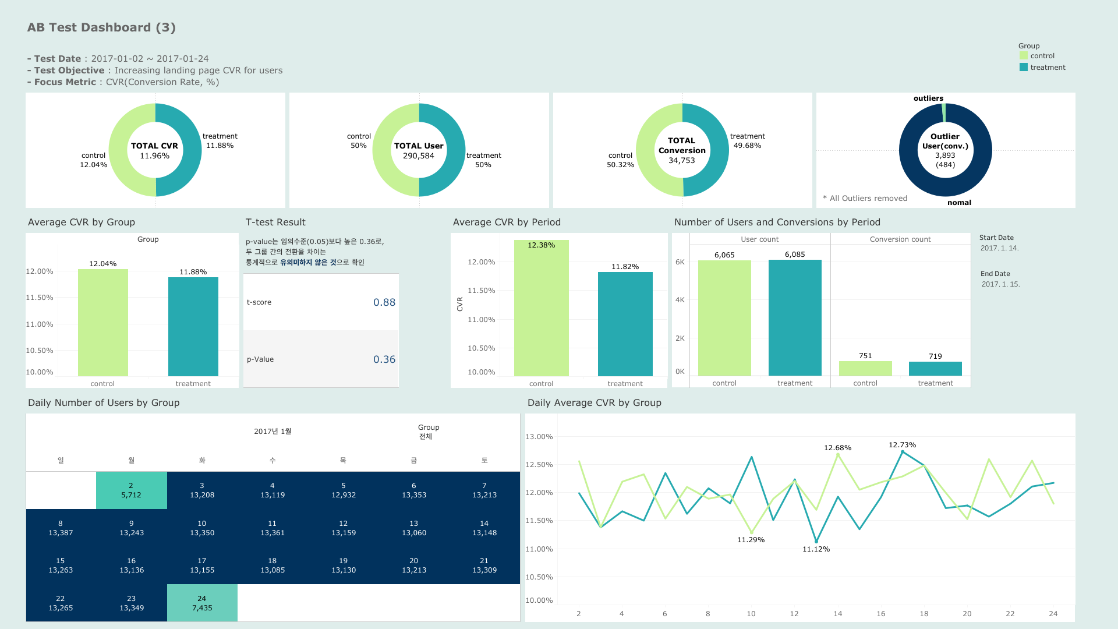Select the Start Date value 2017. 1. 14.
1118x629 pixels.
point(999,248)
